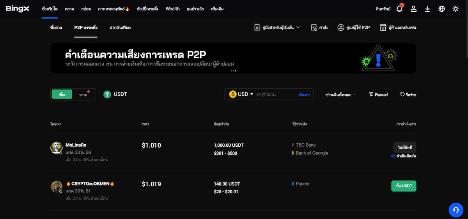Open the P2P user center icon
This screenshot has width=468, height=219.
(341, 28)
